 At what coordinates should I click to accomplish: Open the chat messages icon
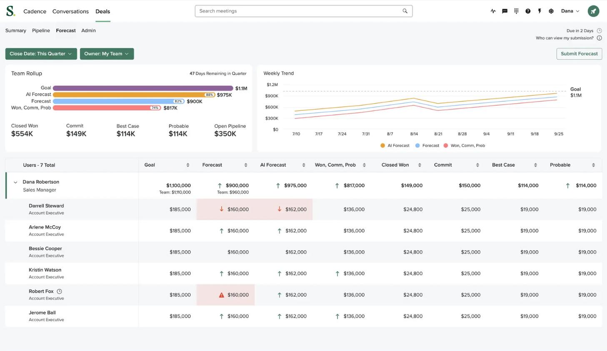[x=505, y=11]
